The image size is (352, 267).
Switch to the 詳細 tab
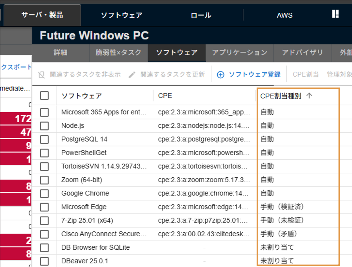click(61, 53)
